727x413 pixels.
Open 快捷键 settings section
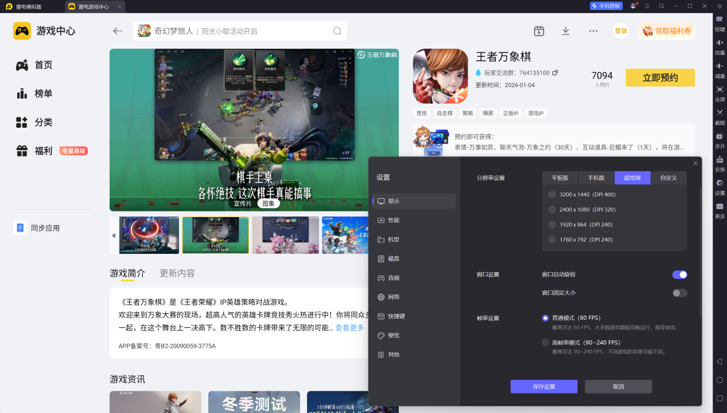[414, 316]
